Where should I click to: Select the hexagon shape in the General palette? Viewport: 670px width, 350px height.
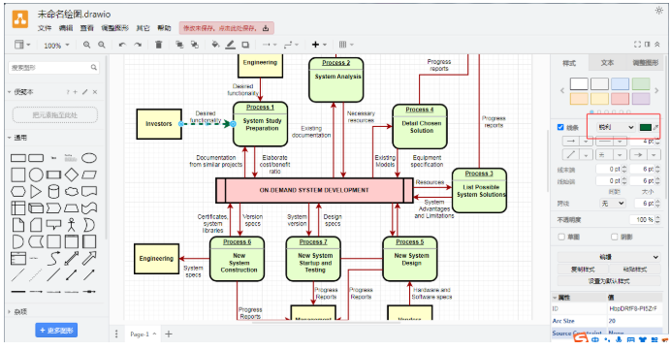[18, 191]
